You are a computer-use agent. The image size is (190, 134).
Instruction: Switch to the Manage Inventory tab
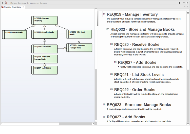tap(12, 7)
